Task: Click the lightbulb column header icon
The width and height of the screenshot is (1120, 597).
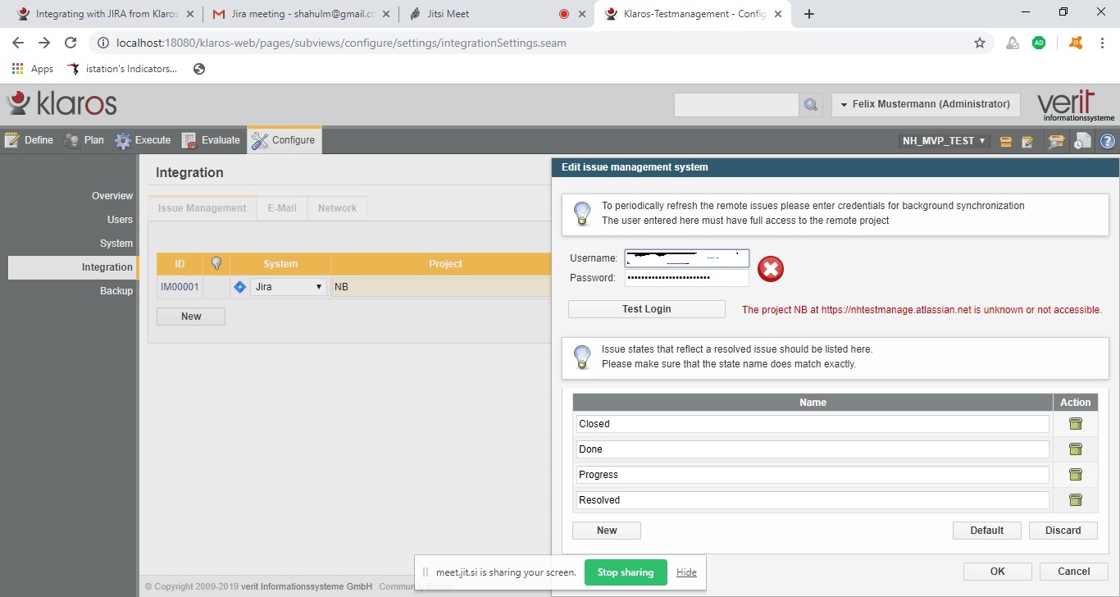Action: (216, 263)
